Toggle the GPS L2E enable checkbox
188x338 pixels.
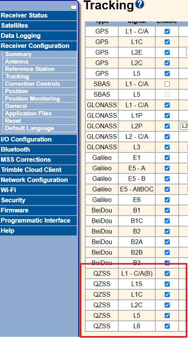[167, 52]
